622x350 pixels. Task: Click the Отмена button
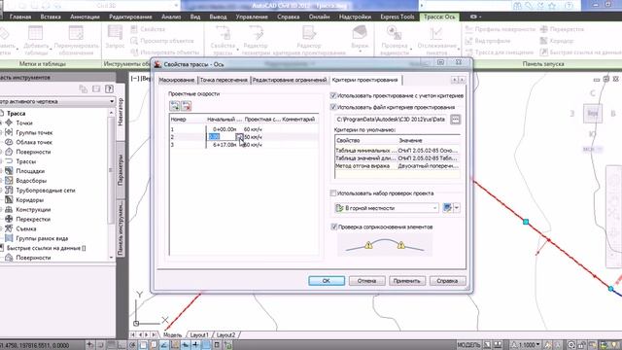[x=367, y=281]
